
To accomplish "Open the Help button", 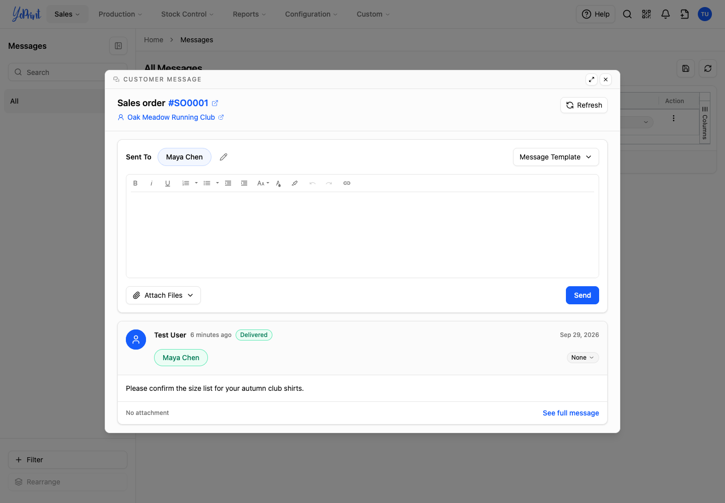I will [596, 14].
